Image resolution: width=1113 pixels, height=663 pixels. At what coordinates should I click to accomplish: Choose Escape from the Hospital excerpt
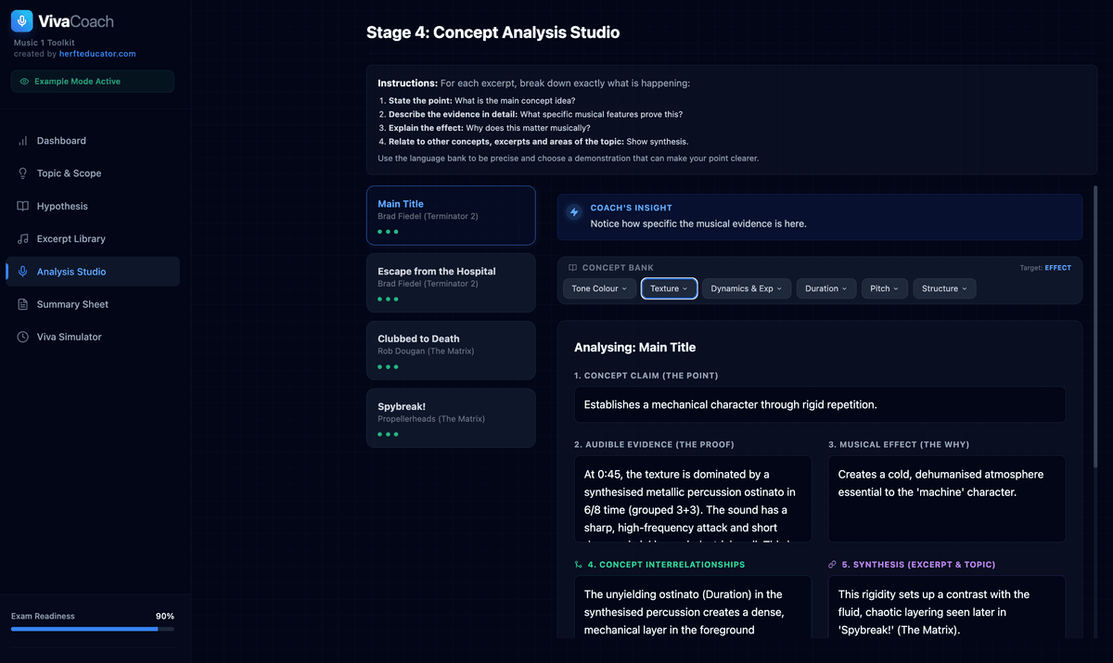click(x=451, y=283)
